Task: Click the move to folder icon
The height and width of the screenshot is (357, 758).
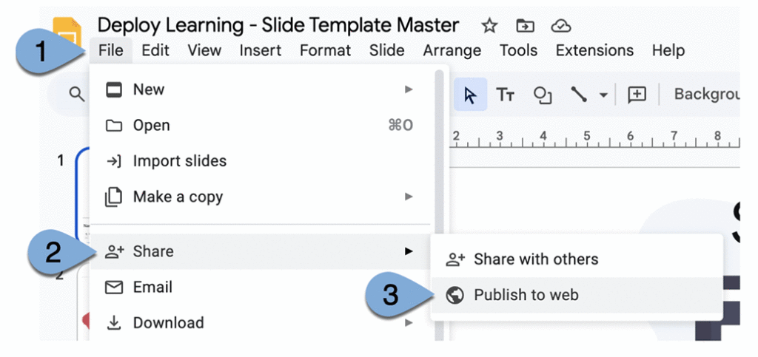Action: click(525, 26)
